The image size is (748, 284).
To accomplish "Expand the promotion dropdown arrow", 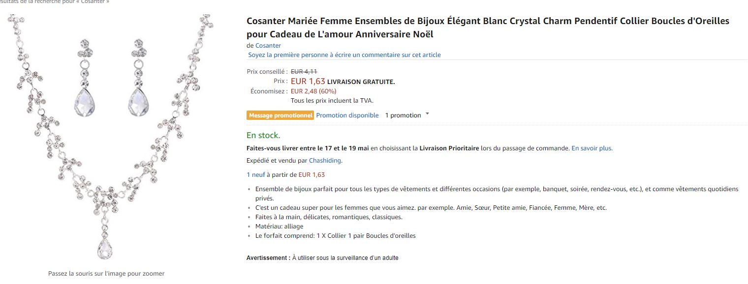I will pyautogui.click(x=427, y=114).
